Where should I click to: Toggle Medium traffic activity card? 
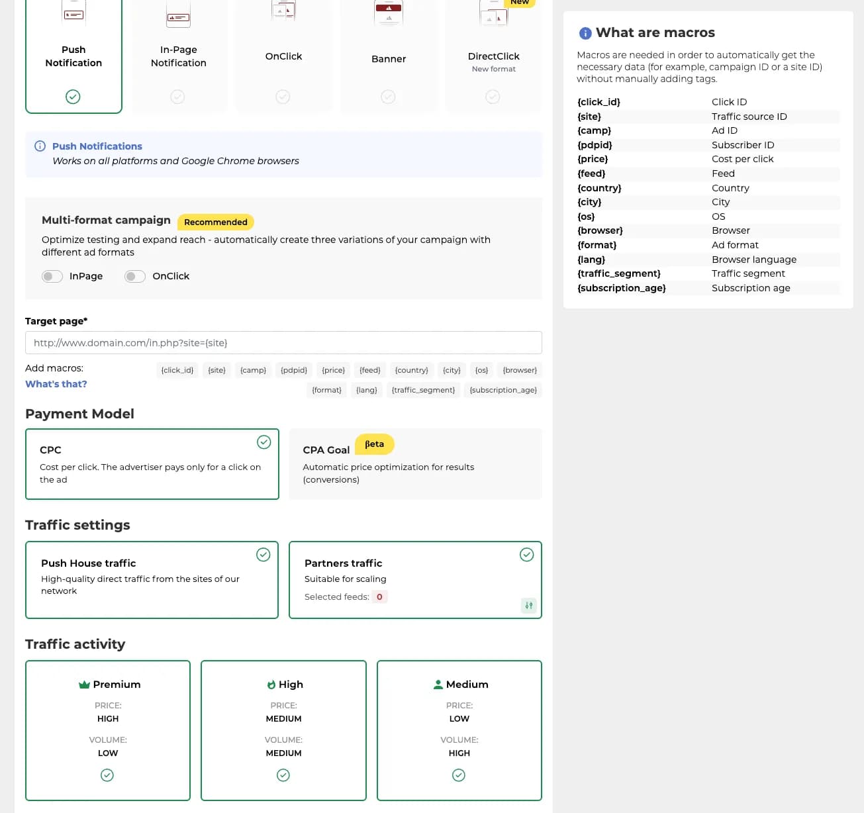459,730
